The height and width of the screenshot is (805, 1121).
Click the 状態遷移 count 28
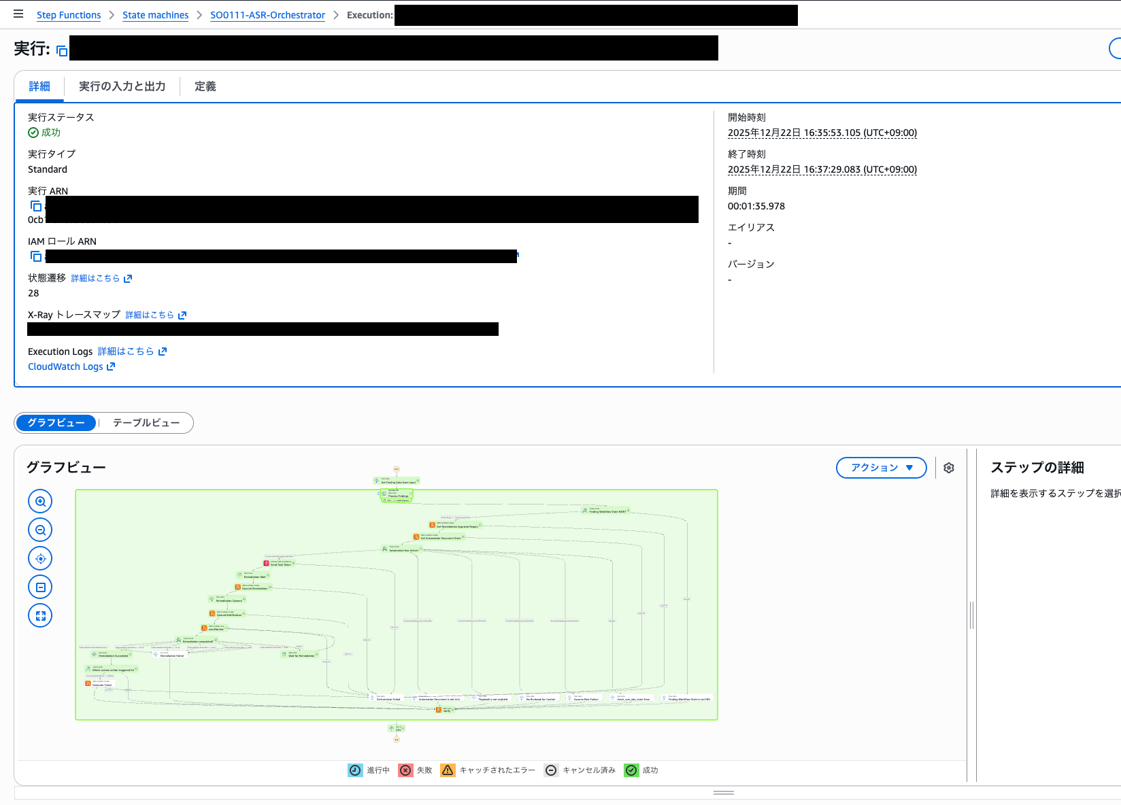(x=33, y=293)
